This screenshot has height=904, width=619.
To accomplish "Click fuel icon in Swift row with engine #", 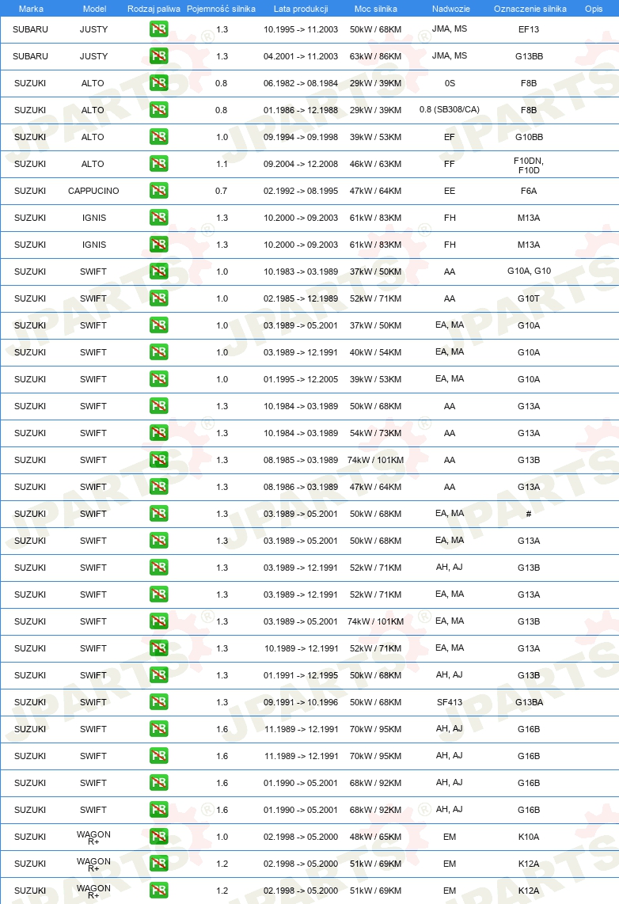I will [158, 513].
